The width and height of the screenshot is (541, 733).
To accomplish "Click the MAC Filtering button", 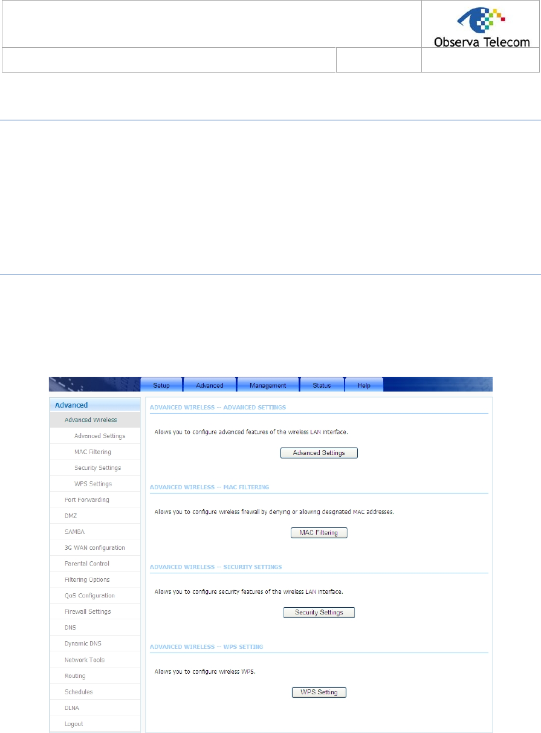I will [x=319, y=533].
